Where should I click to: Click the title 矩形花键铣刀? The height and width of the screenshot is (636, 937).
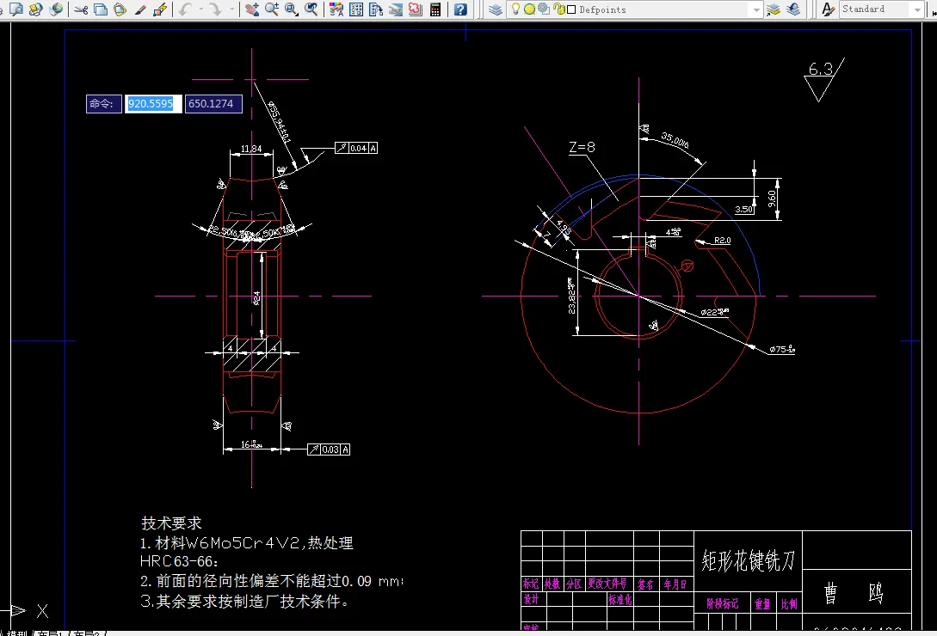coord(749,560)
